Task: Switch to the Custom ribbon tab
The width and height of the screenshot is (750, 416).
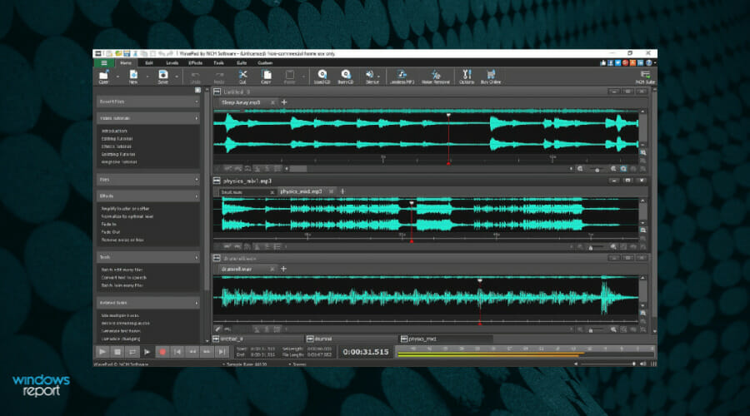Action: point(265,62)
